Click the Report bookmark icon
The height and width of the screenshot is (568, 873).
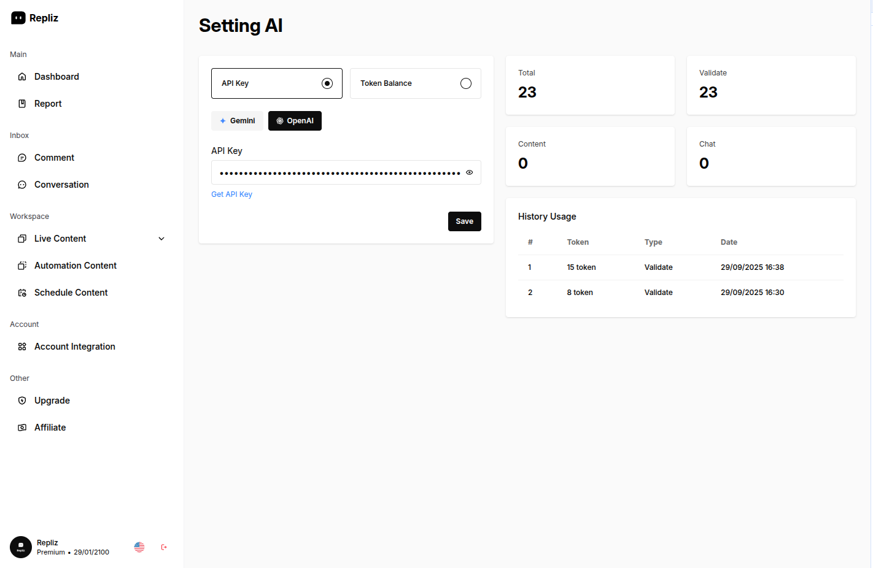[22, 104]
